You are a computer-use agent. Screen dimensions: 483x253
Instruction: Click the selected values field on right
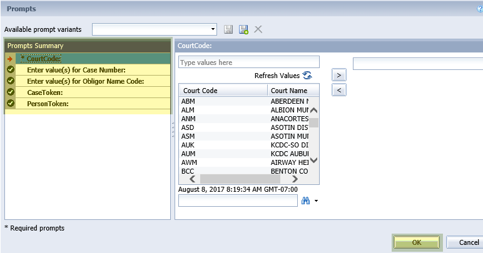418,64
